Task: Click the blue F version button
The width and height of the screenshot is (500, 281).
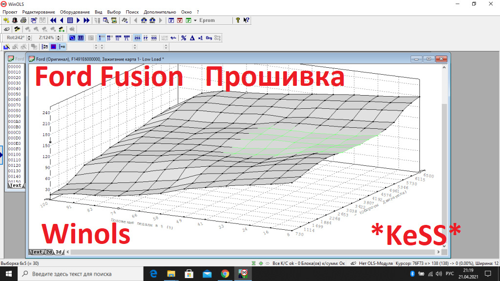Action: tap(171, 20)
